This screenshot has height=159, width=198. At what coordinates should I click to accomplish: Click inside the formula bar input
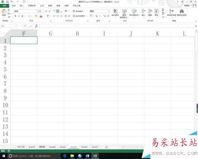click(x=117, y=26)
